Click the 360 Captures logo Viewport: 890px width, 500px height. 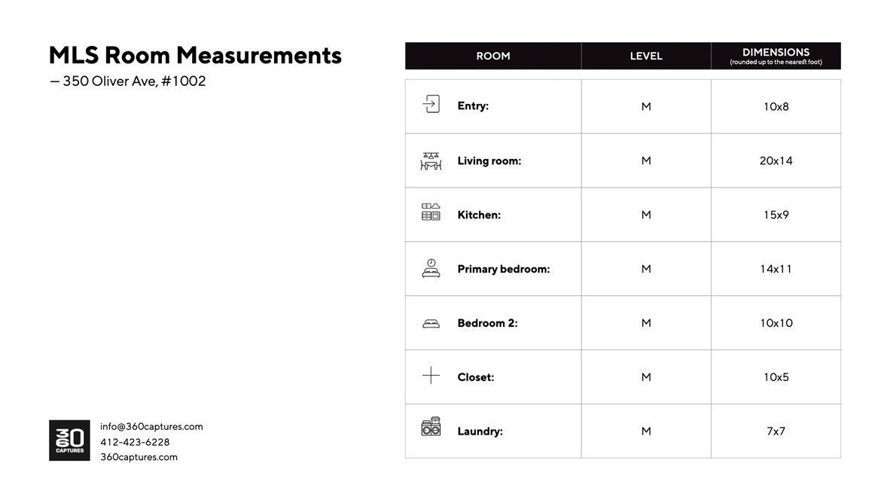[x=69, y=440]
